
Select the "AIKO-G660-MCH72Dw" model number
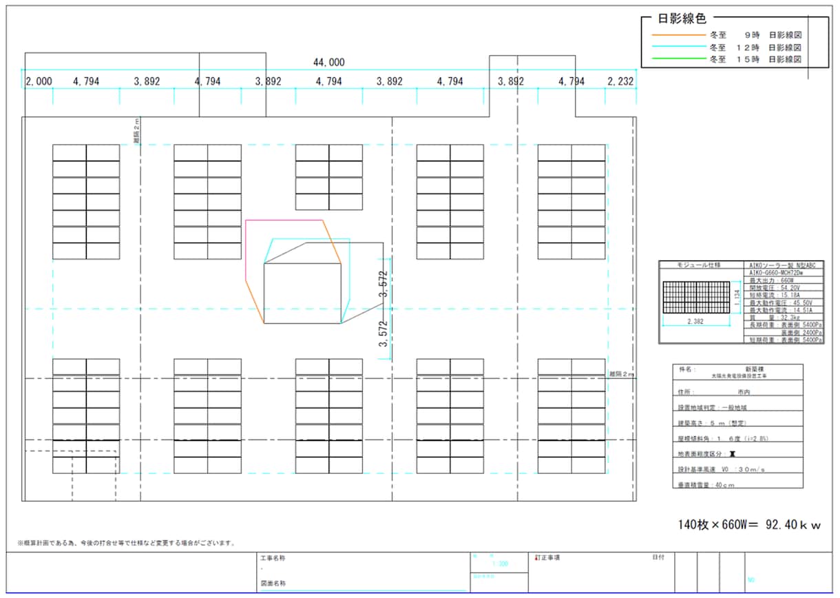click(785, 273)
